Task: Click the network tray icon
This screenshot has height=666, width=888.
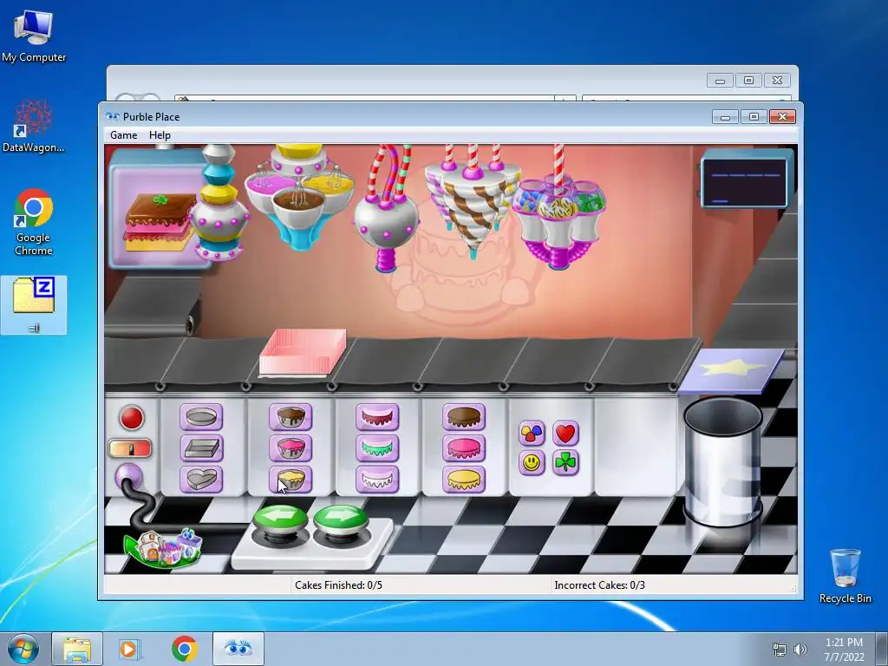Action: pos(780,649)
